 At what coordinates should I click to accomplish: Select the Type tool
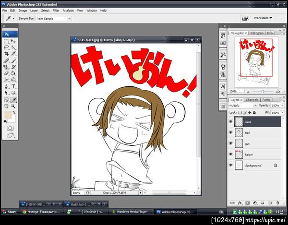tap(13, 86)
